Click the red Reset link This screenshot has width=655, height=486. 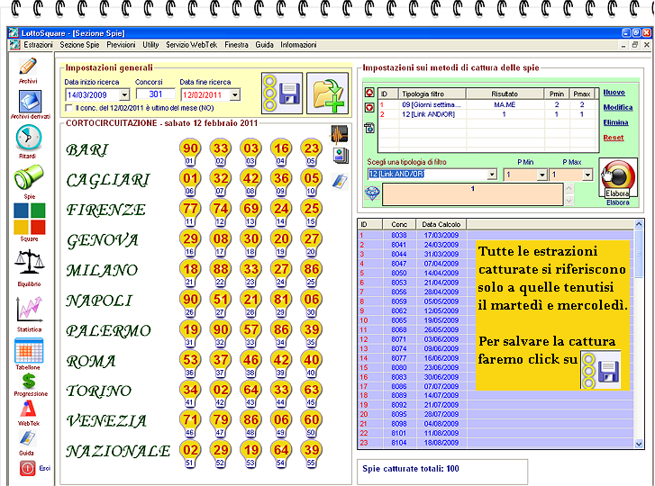[x=614, y=137]
